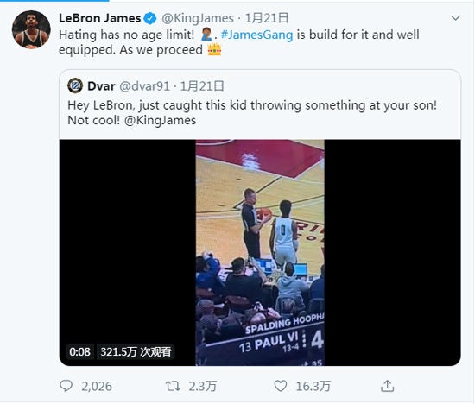This screenshot has width=475, height=404.
Task: Click the quoted tweet's 1月21日 date
Action: tap(202, 86)
